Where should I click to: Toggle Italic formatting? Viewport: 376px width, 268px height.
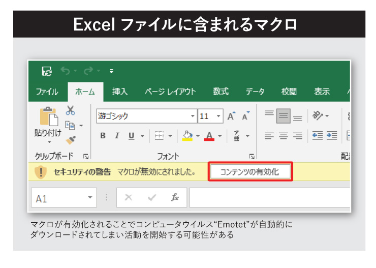(117, 136)
